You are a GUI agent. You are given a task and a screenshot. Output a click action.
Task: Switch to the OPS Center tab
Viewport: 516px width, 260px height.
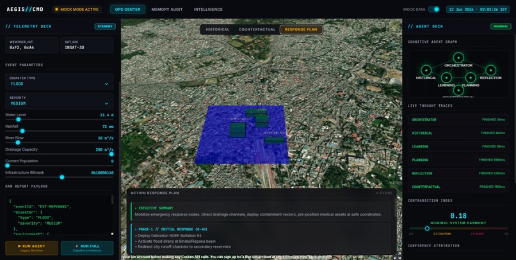(x=127, y=9)
